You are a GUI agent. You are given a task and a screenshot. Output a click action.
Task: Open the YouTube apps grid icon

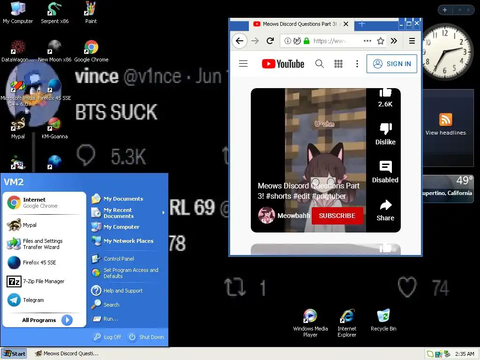(338, 64)
